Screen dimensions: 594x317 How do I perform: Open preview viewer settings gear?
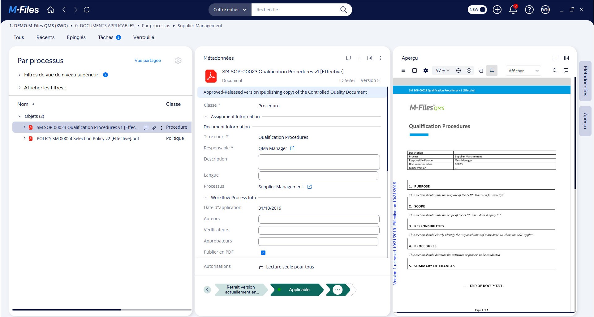426,71
